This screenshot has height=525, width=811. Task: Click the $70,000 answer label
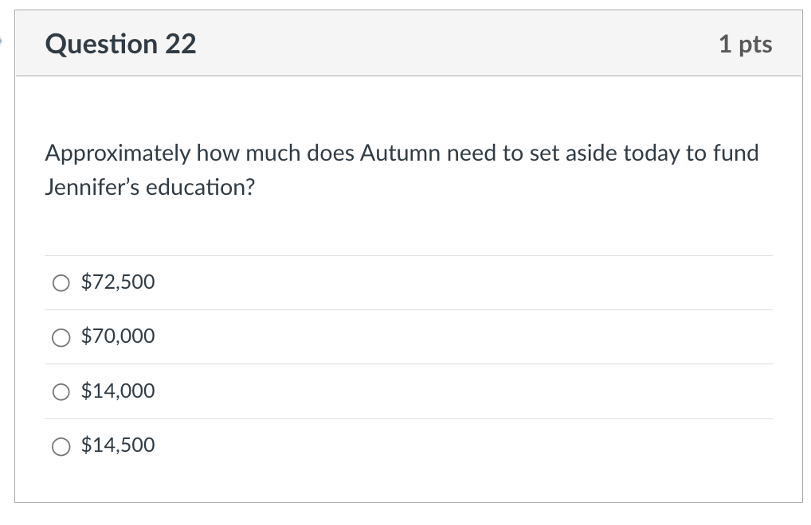[x=117, y=337]
